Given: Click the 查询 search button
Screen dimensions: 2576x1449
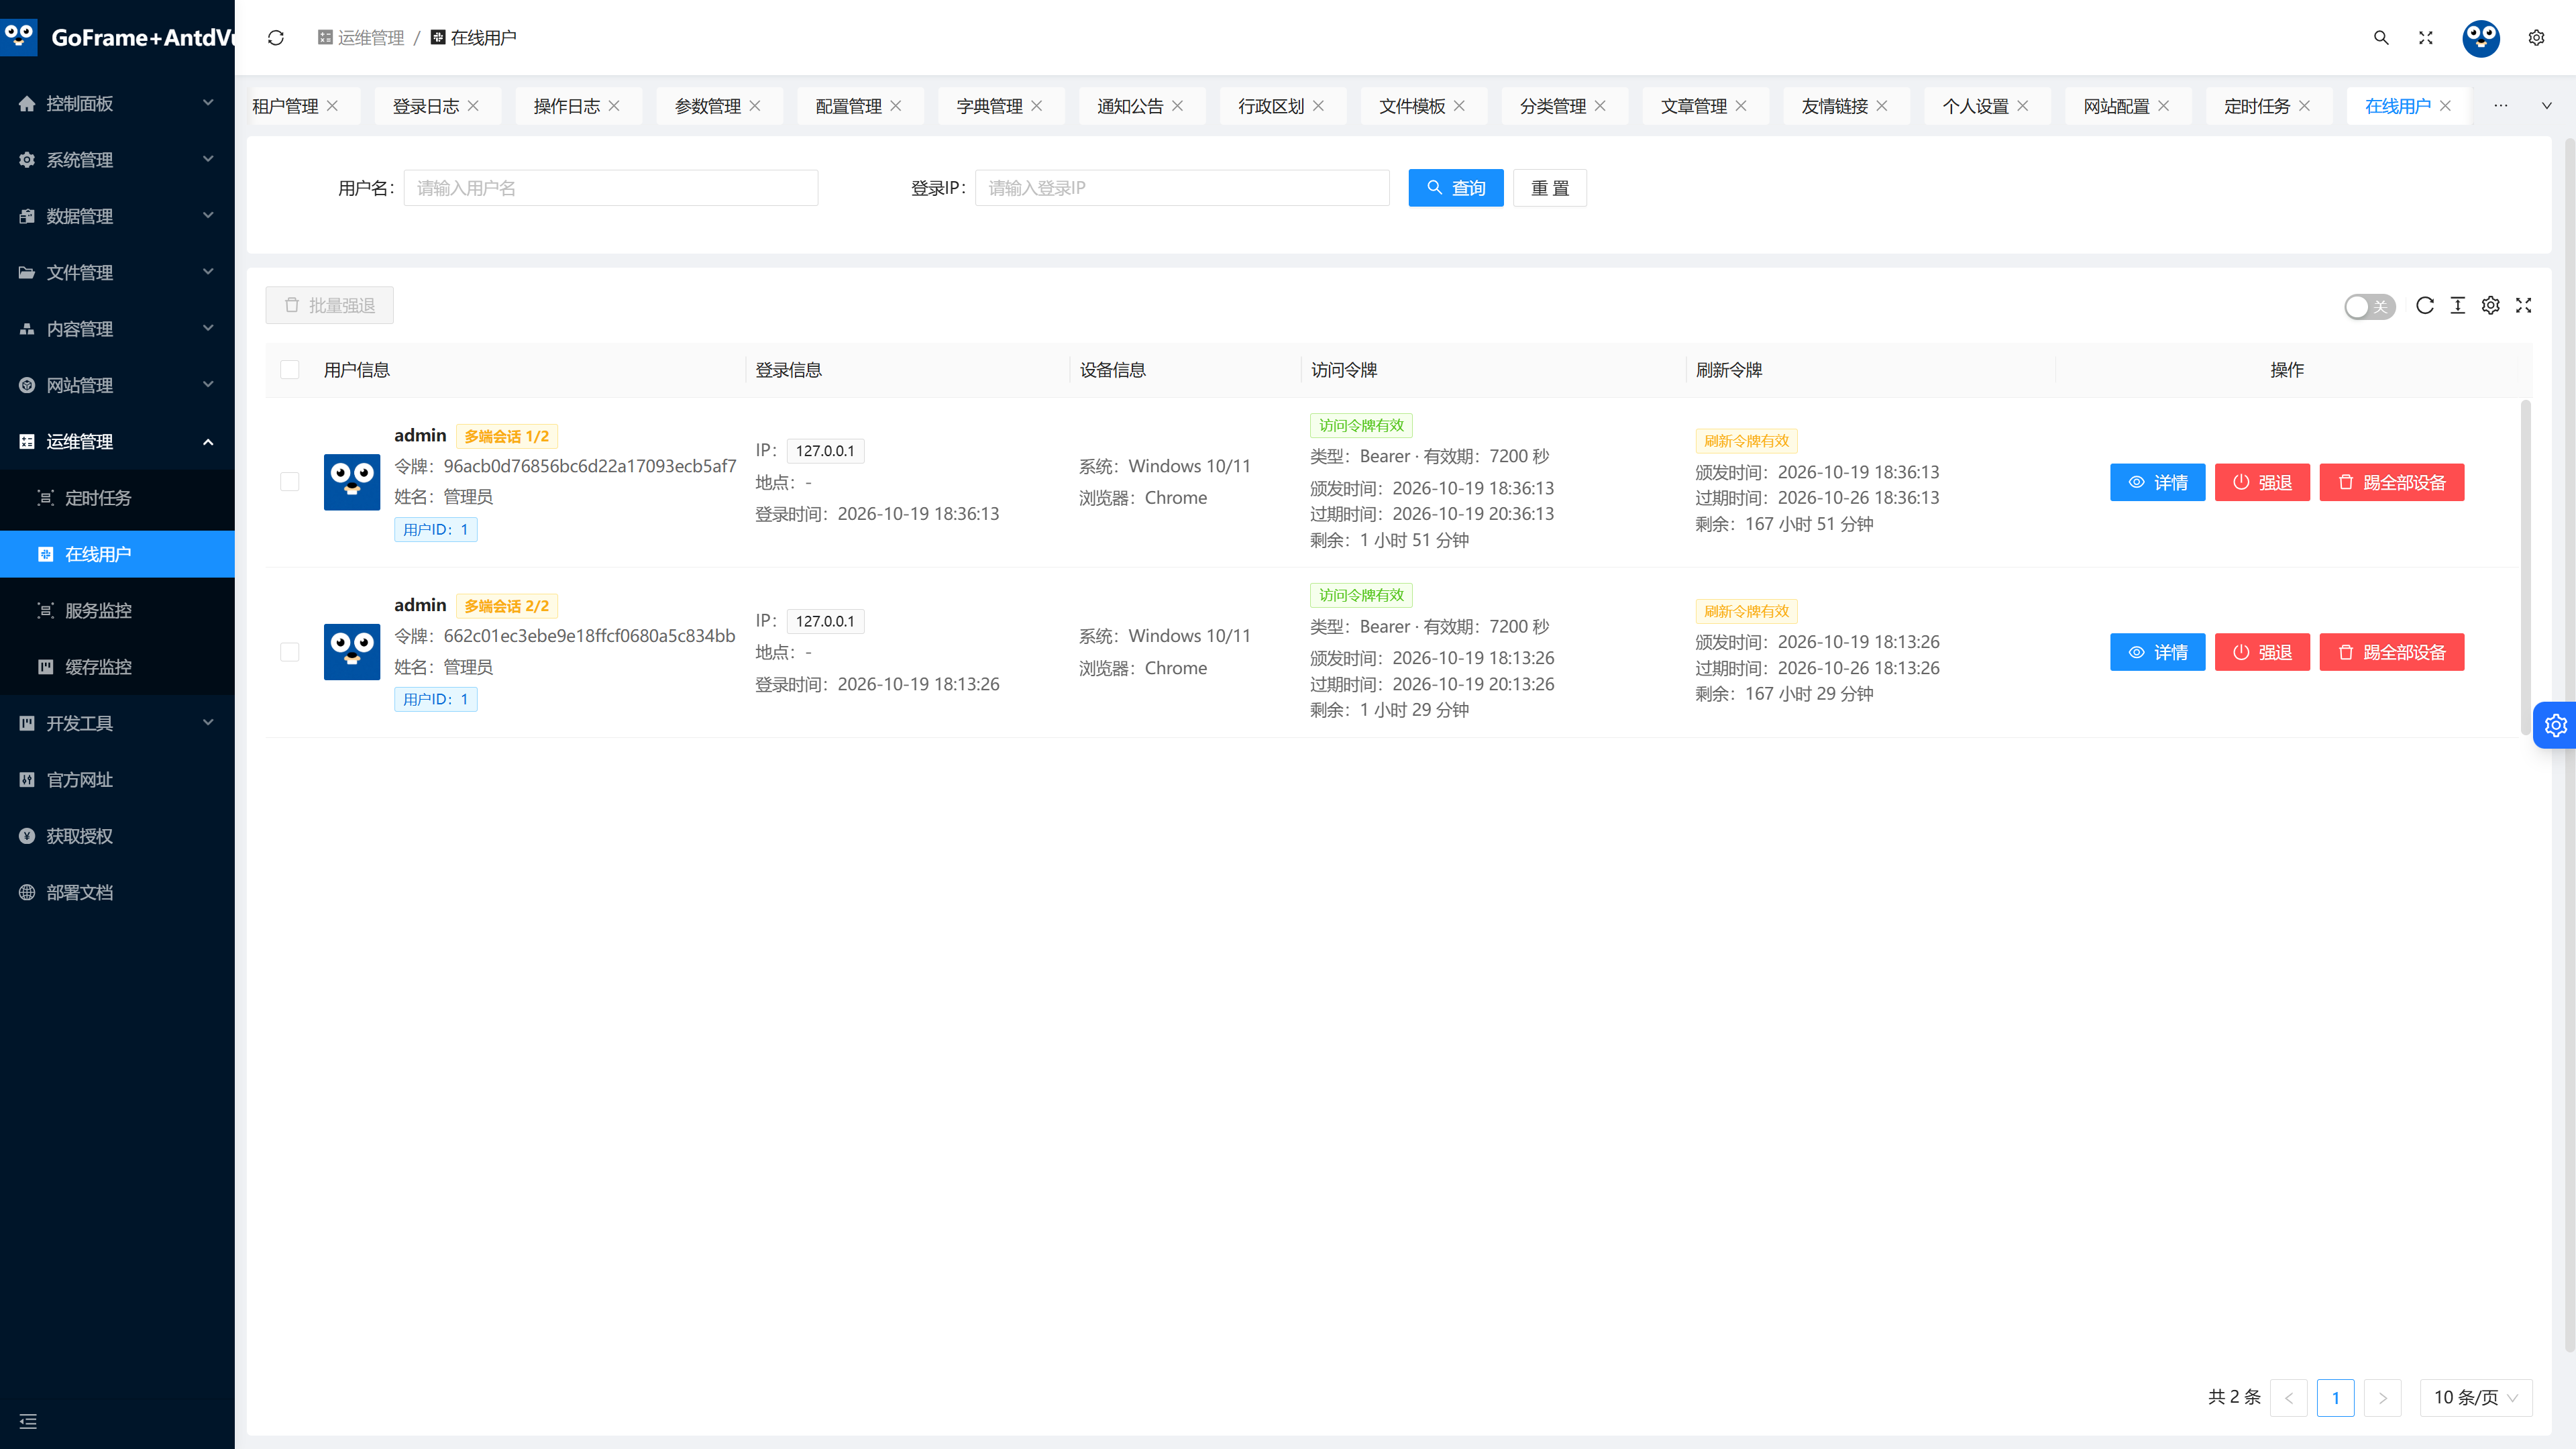Looking at the screenshot, I should (x=1456, y=188).
